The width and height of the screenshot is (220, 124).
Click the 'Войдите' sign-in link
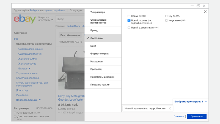coord(35,10)
